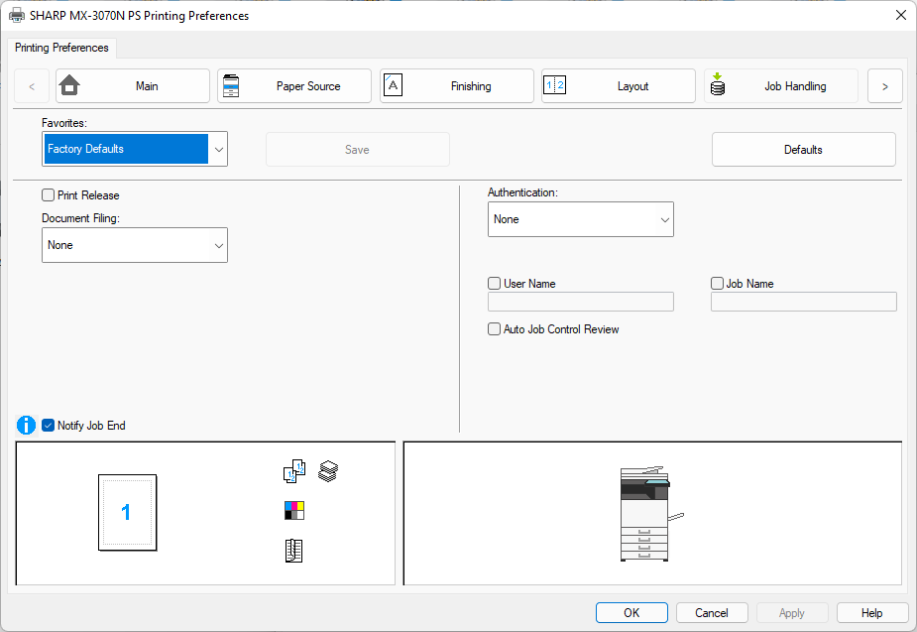Screen dimensions: 917x632
Task: Expand the Document Filing dropdown
Action: click(135, 245)
